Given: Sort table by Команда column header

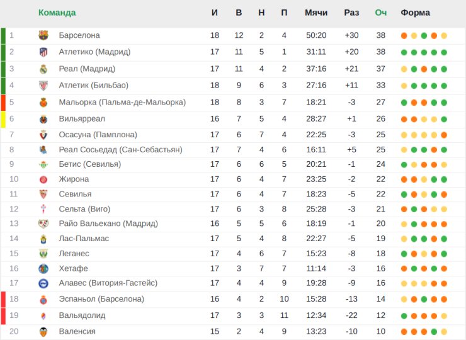Looking at the screenshot, I should (57, 13).
